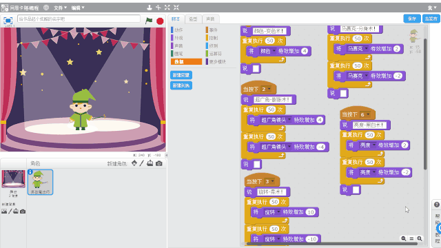Screen dimensions: 441x248
Task: Take a backdrop photo with the camera icon
Action: pyautogui.click(x=23, y=211)
